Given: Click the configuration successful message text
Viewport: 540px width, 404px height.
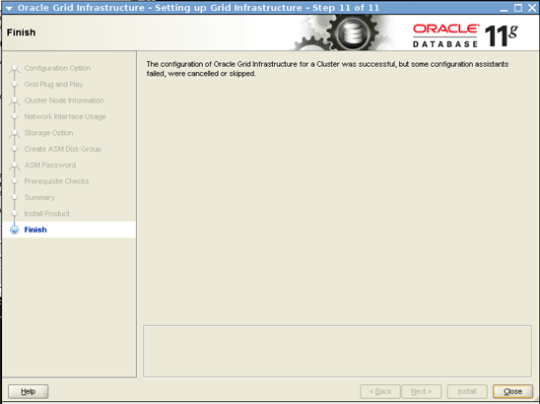Looking at the screenshot, I should (x=327, y=69).
